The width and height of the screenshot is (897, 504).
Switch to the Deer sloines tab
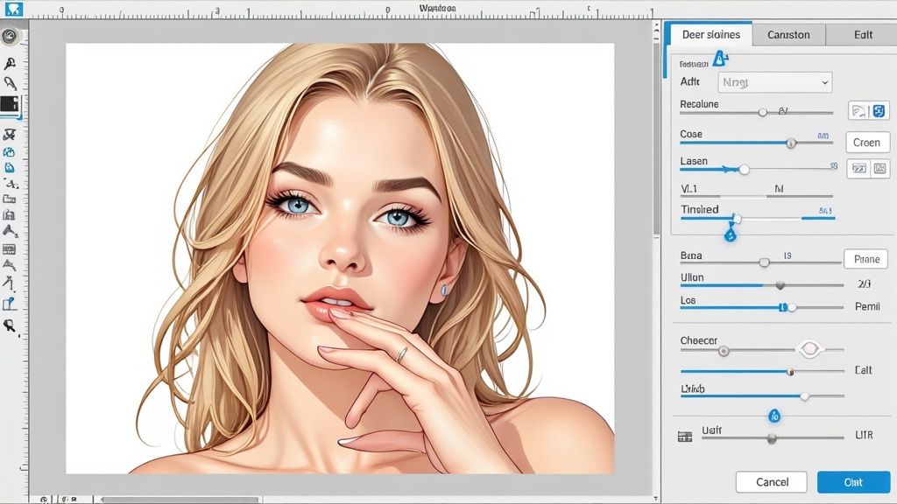tap(710, 34)
